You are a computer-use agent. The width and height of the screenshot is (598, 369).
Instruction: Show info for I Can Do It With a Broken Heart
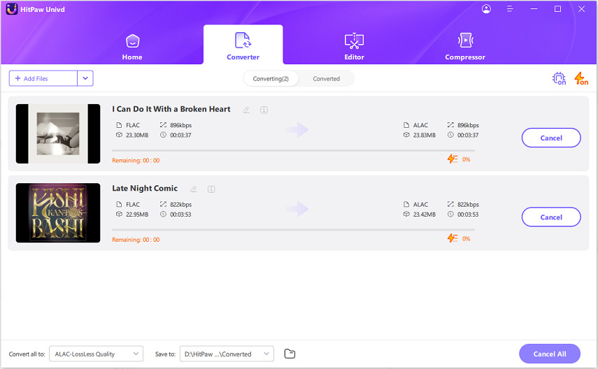(264, 110)
